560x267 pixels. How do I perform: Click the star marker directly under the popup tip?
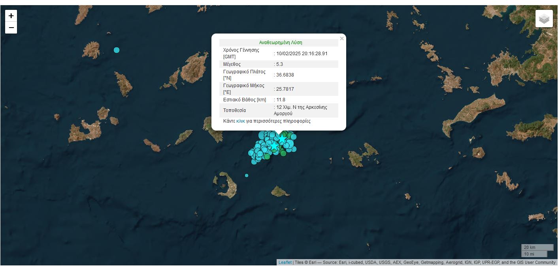click(x=282, y=140)
